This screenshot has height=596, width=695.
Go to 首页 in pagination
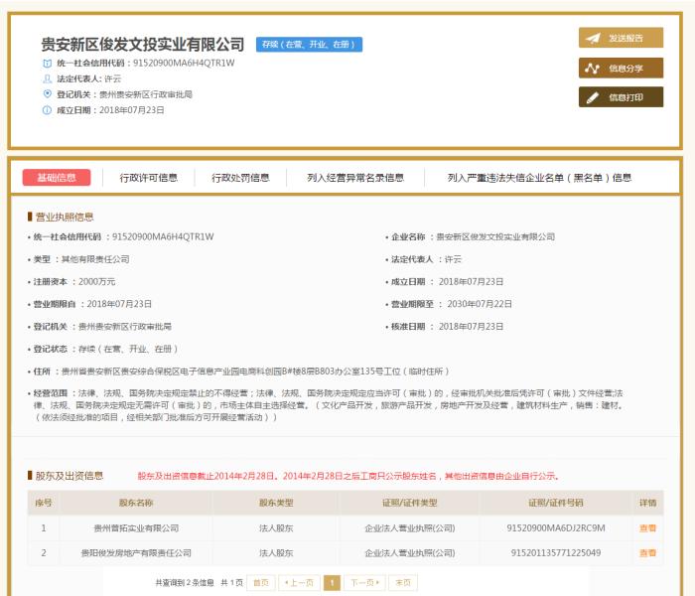pyautogui.click(x=261, y=583)
